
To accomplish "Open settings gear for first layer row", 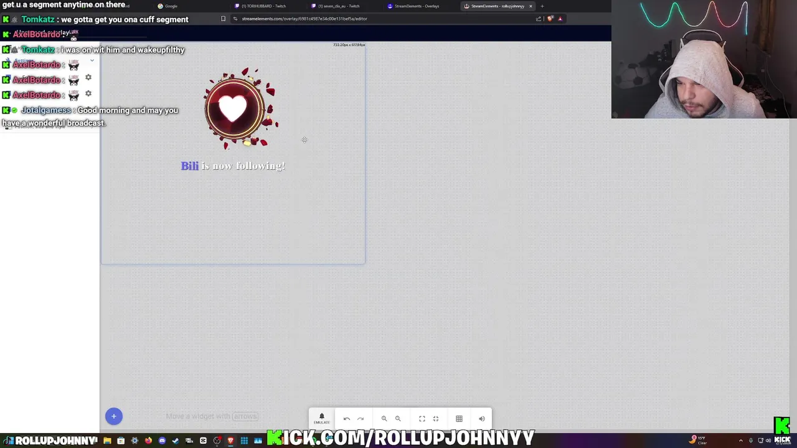I will pos(88,78).
